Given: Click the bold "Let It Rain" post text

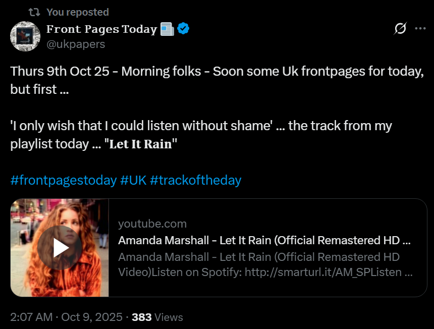Looking at the screenshot, I should pyautogui.click(x=141, y=143).
